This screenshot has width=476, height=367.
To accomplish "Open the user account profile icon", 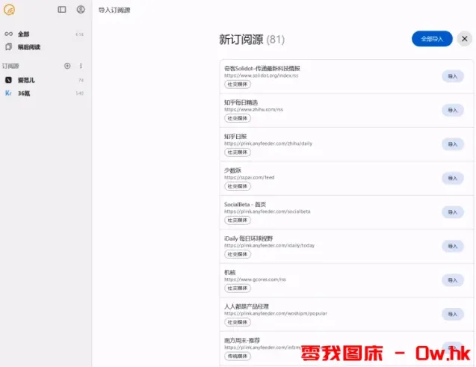I will click(x=81, y=10).
